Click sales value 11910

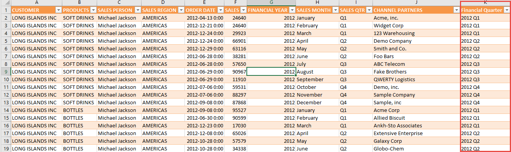[235, 79]
